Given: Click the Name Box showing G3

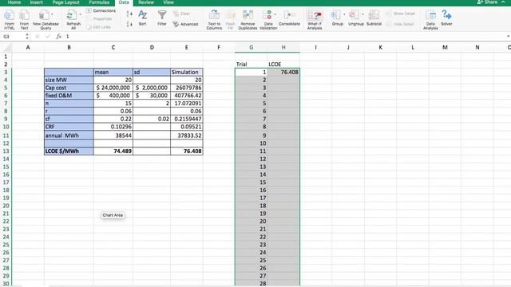Looking at the screenshot, I should tap(13, 37).
